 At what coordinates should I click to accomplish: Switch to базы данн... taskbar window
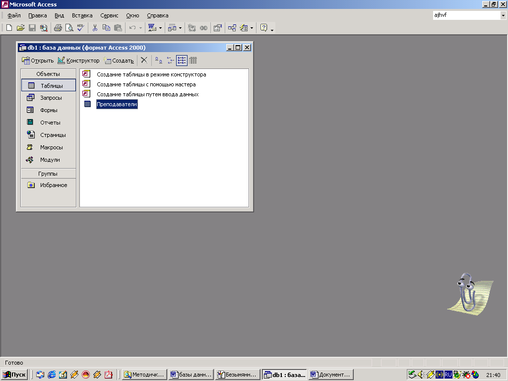click(191, 375)
